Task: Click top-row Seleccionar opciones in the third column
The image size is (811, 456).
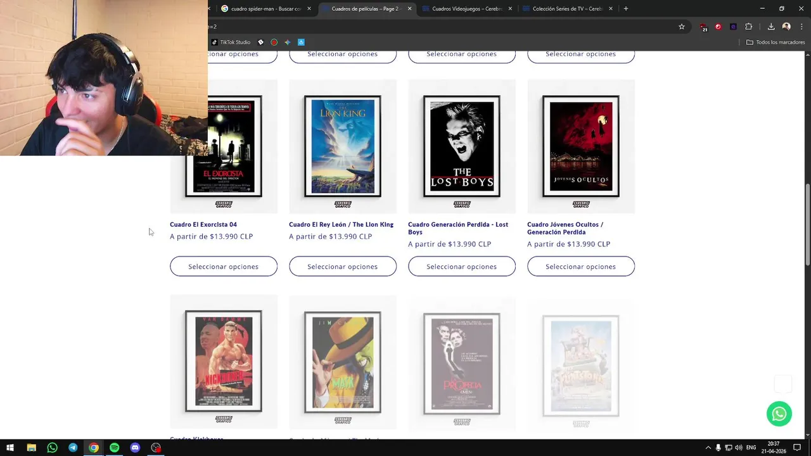Action: click(462, 56)
